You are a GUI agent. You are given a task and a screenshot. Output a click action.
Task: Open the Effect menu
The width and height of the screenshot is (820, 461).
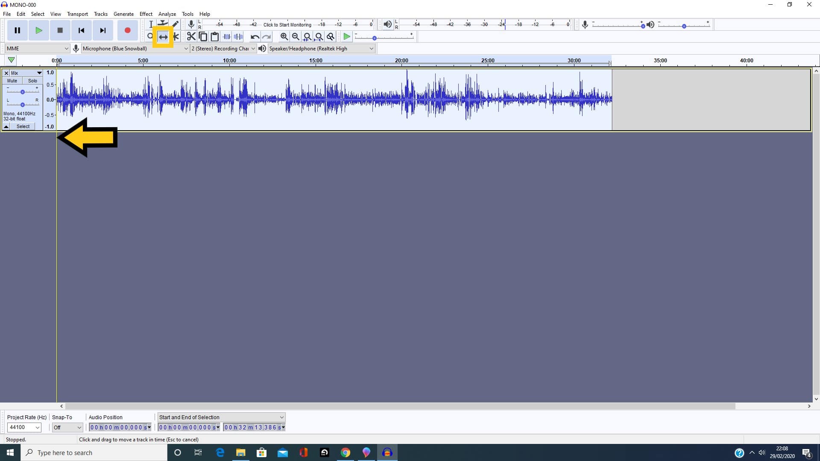(x=146, y=14)
